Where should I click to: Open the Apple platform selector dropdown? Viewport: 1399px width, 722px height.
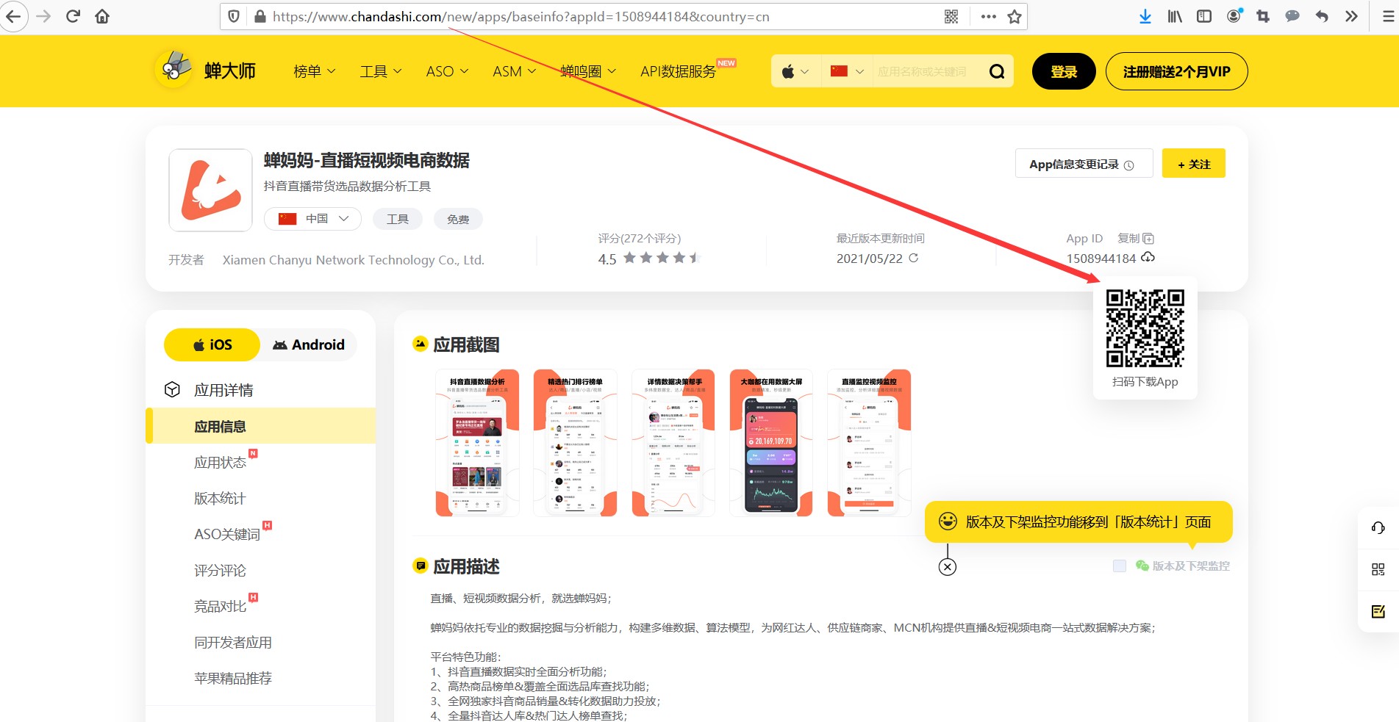(795, 71)
